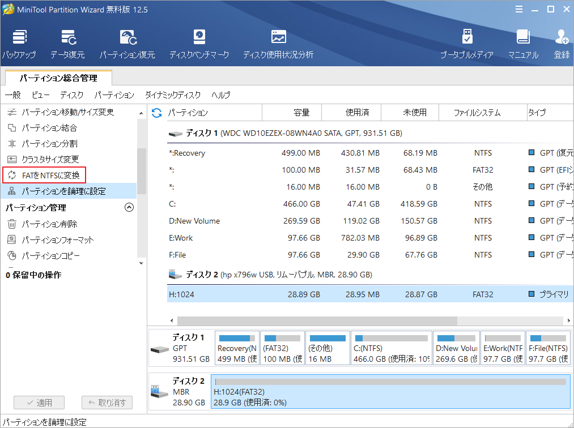574x428 pixels.
Task: Click horizontal scrollbar right arrow
Action: [x=568, y=321]
